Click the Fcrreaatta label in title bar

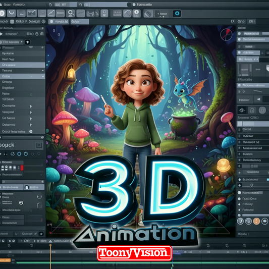tap(144, 5)
